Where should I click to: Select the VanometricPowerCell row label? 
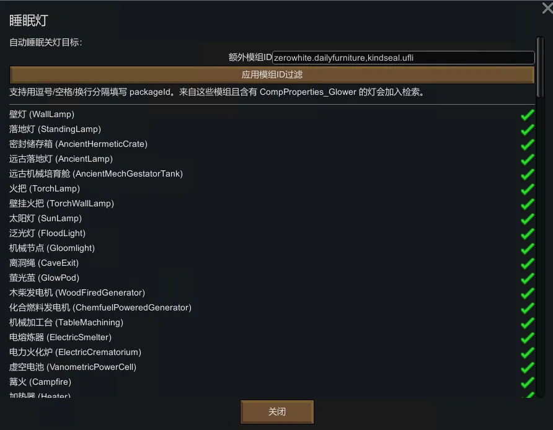(73, 367)
